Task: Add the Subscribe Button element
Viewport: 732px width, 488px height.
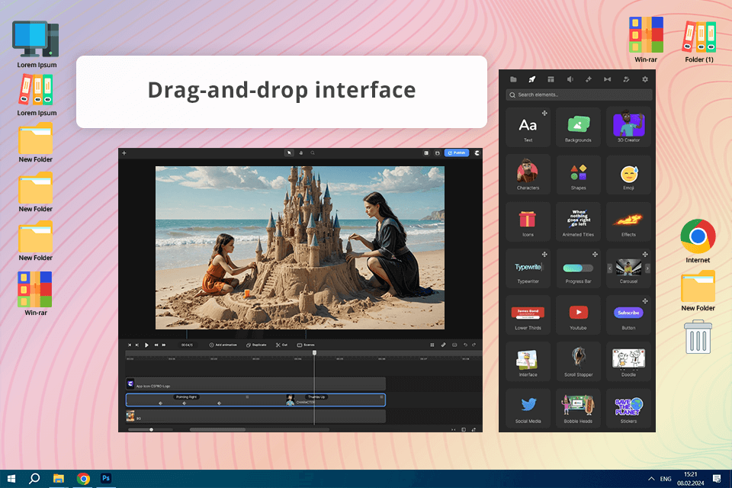Action: [x=628, y=315]
